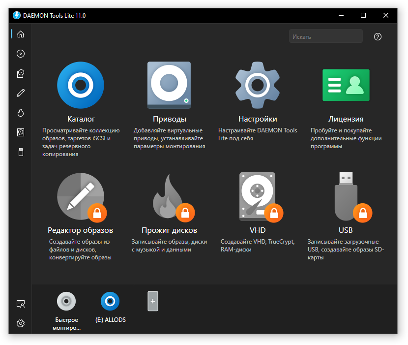The width and height of the screenshot is (408, 345).
Task: Open the Home tab in sidebar
Action: tap(21, 34)
